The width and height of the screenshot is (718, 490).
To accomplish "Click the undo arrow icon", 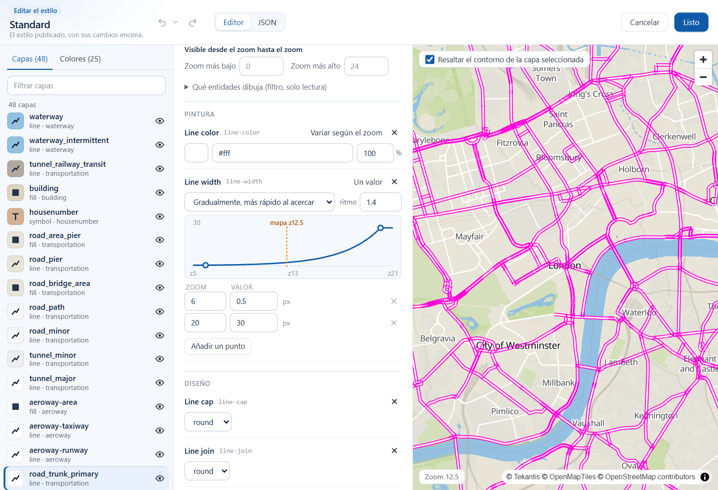I will (x=162, y=22).
